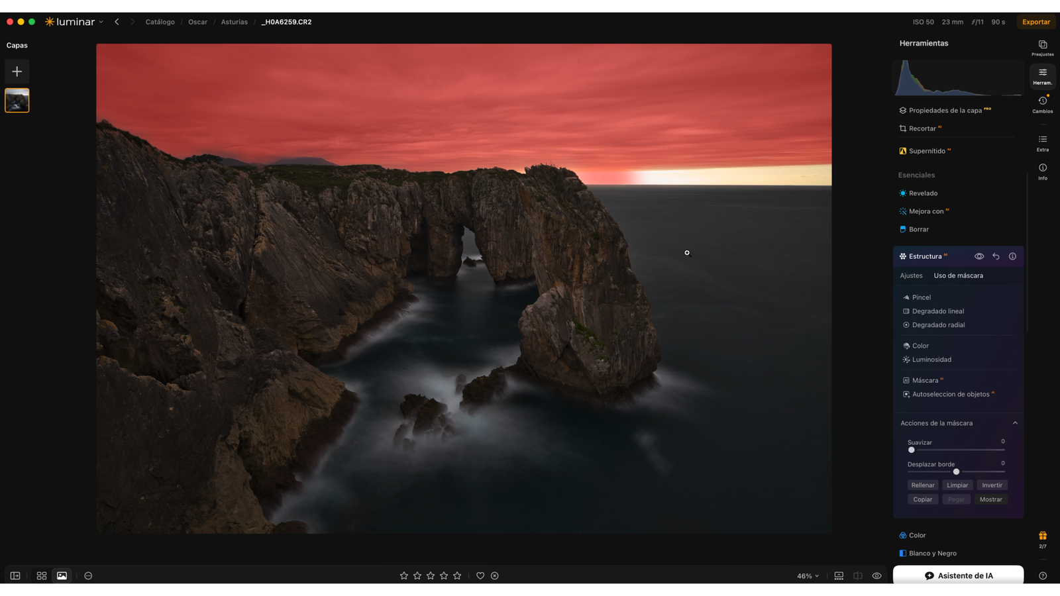The height and width of the screenshot is (596, 1060).
Task: Open the Info panel icon
Action: (x=1042, y=172)
